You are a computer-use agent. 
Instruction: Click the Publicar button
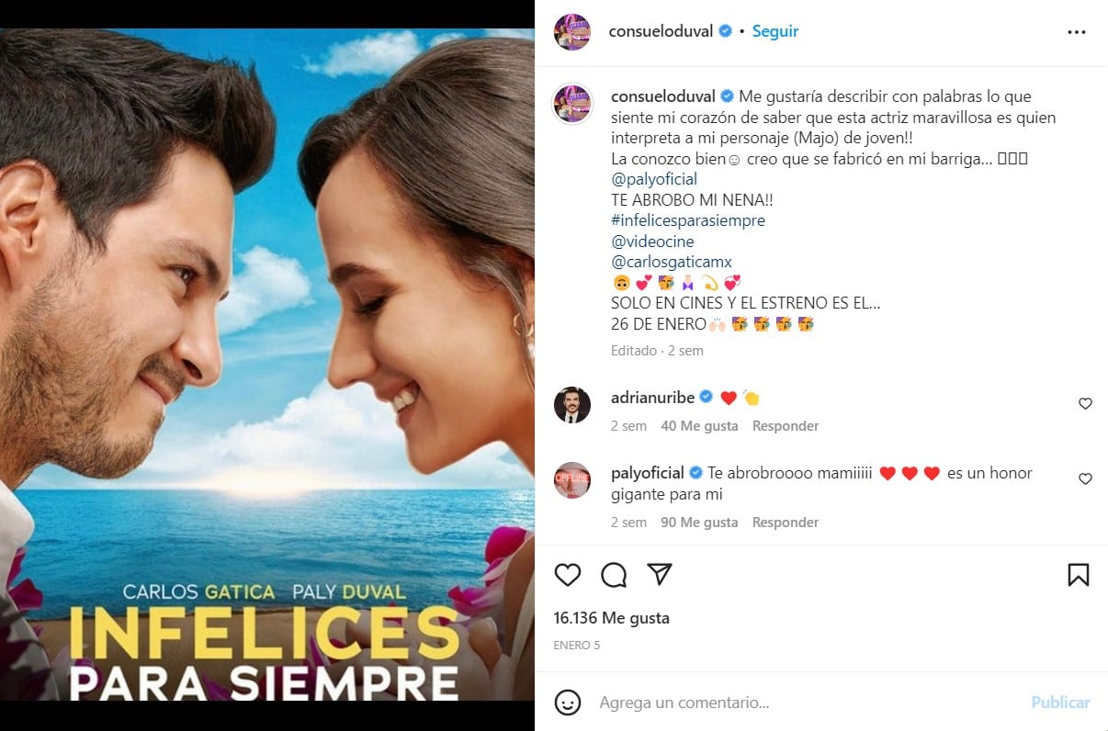pyautogui.click(x=1060, y=703)
